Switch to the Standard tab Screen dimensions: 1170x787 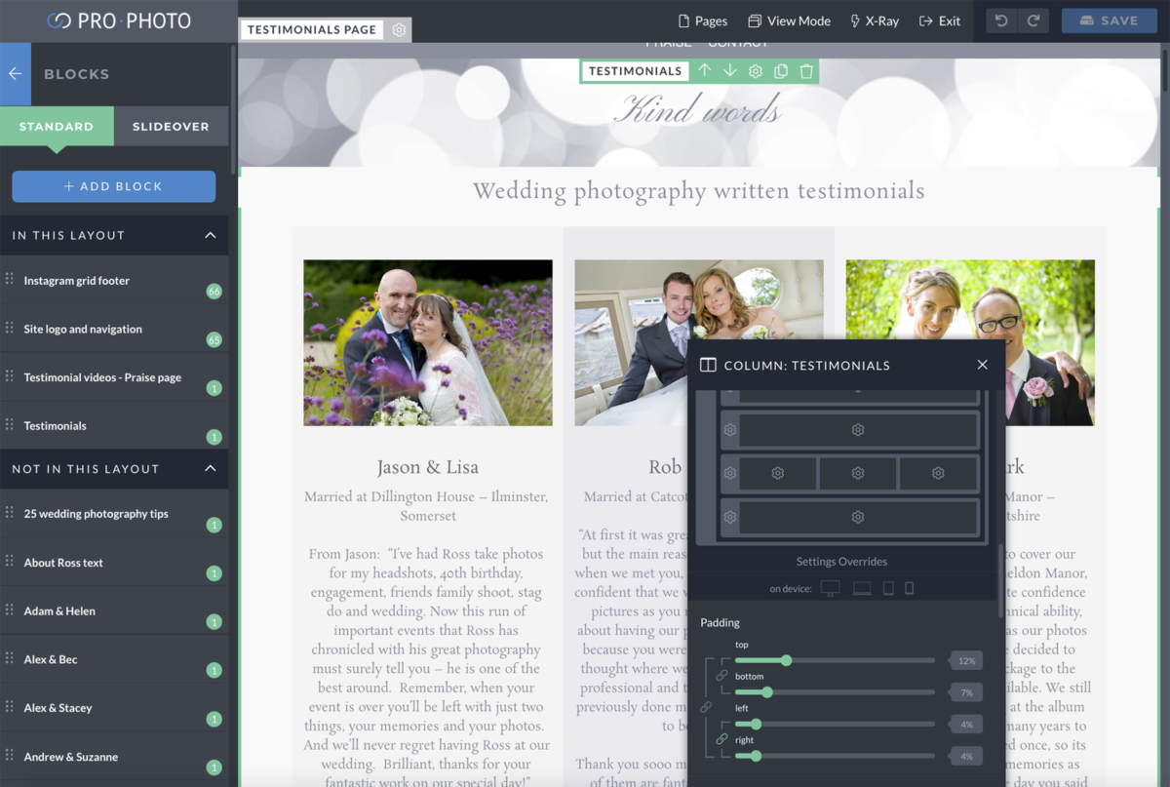57,127
